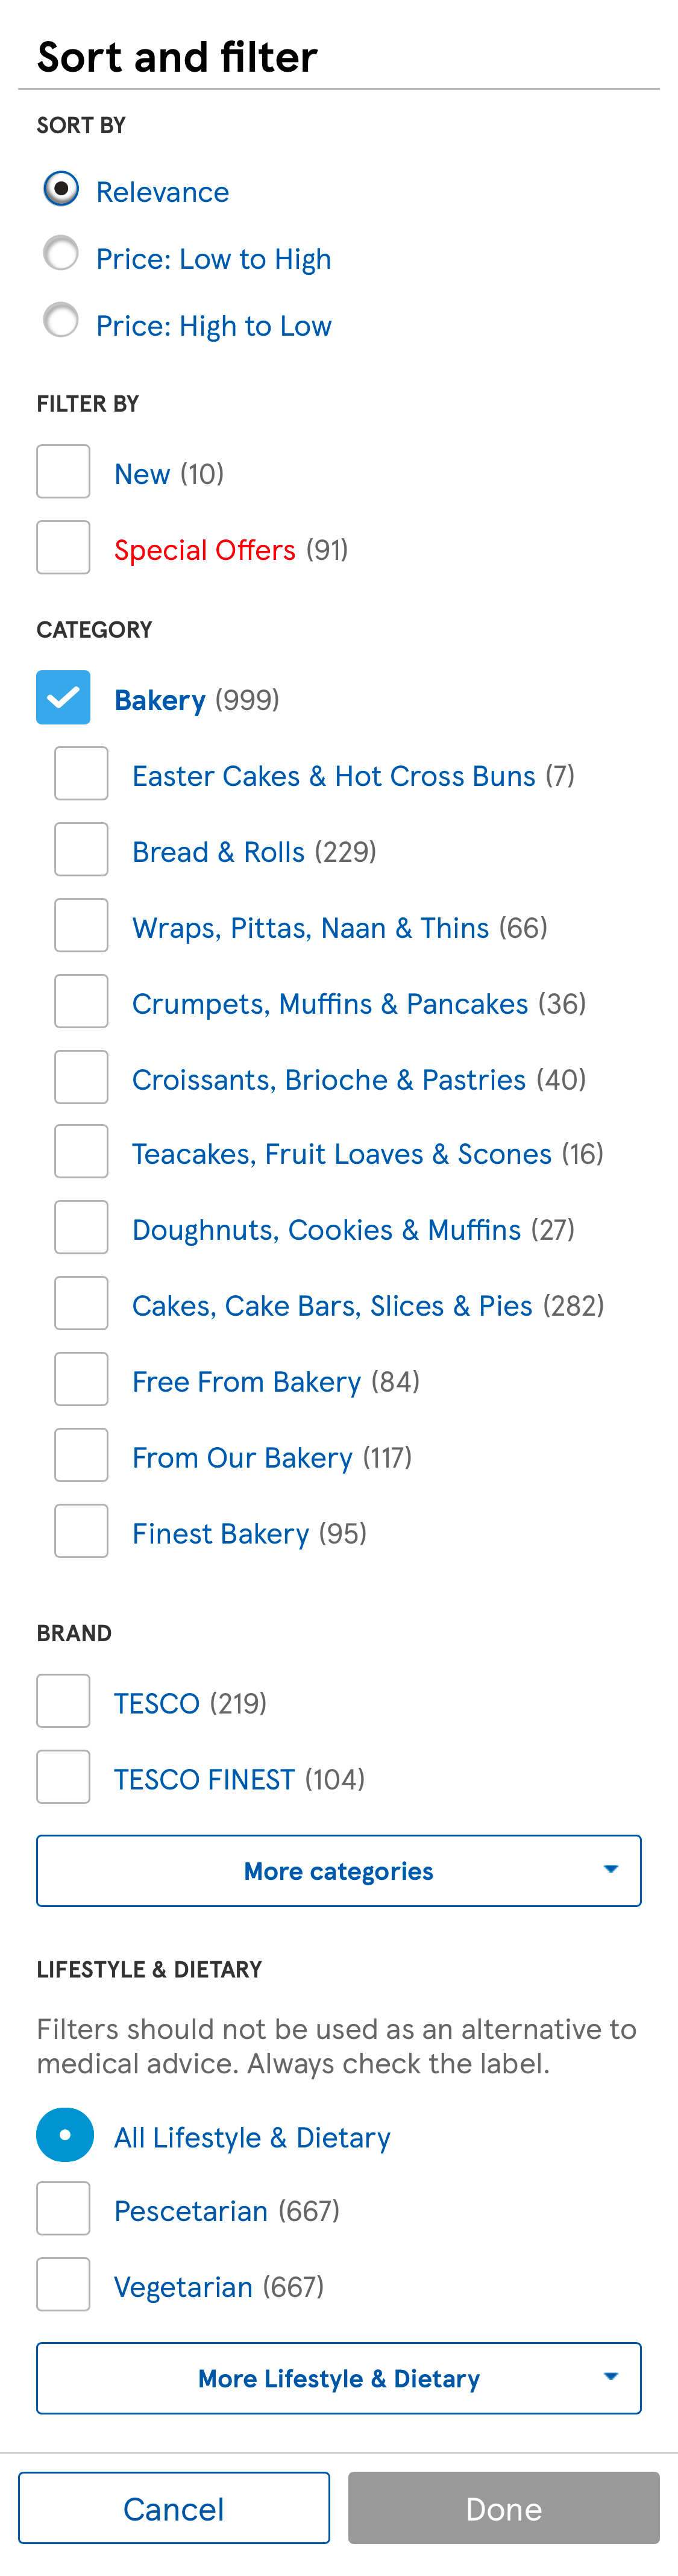Image resolution: width=678 pixels, height=2576 pixels.
Task: Click the Cancel button
Action: point(174,2508)
